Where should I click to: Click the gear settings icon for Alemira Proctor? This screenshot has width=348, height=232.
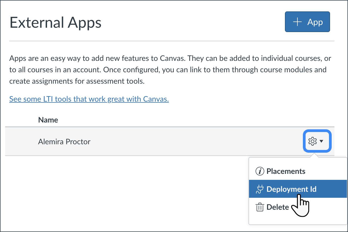tap(313, 141)
